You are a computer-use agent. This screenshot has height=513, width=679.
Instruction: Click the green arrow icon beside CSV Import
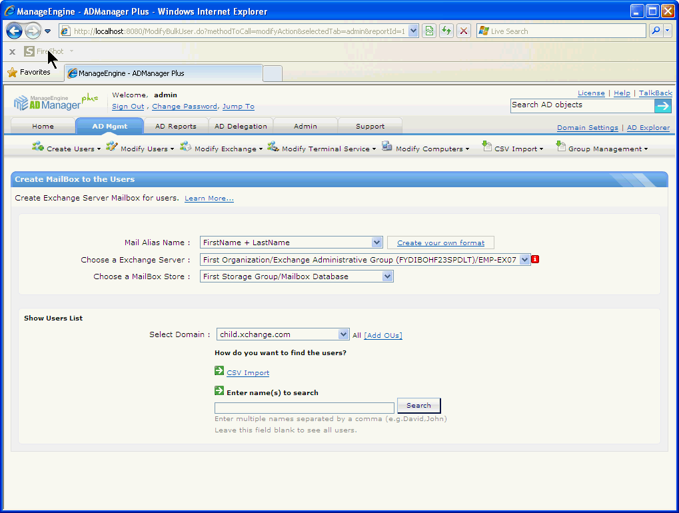(219, 370)
